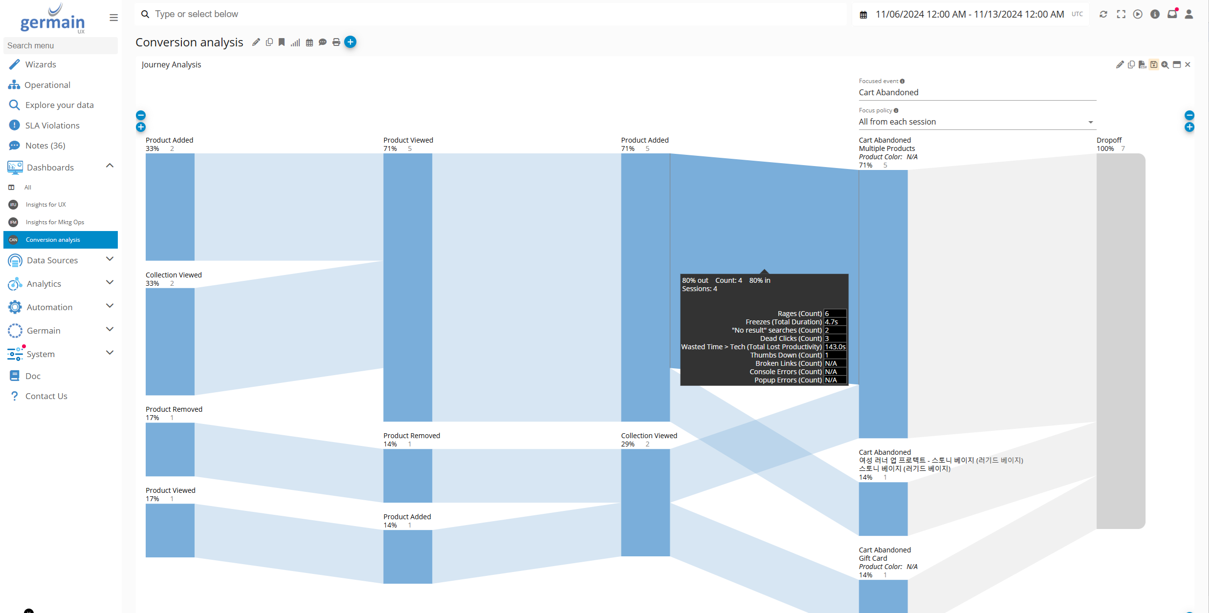
Task: Toggle the hamburger sidebar menu
Action: 113,18
